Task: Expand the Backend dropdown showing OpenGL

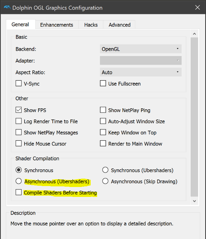Action: coord(141,49)
